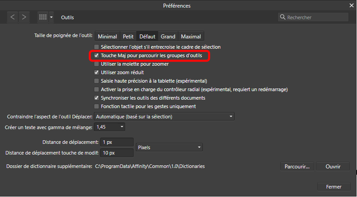357x197 pixels.
Task: Close the Préférences window with X
Action: [x=352, y=5]
